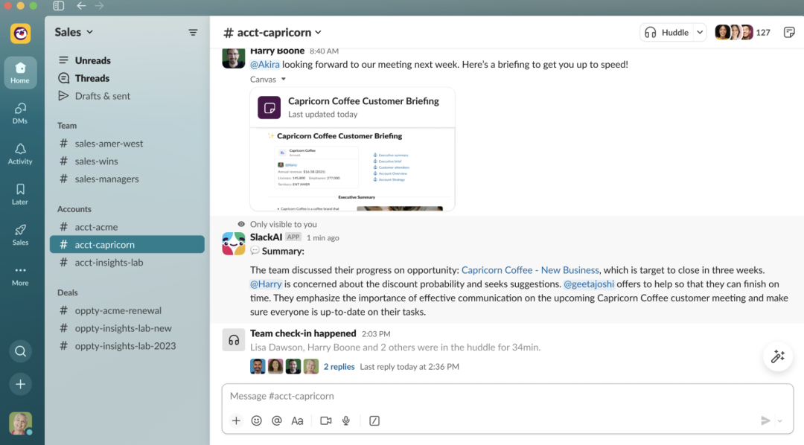Expand the Huddle options dropdown arrow

click(700, 32)
